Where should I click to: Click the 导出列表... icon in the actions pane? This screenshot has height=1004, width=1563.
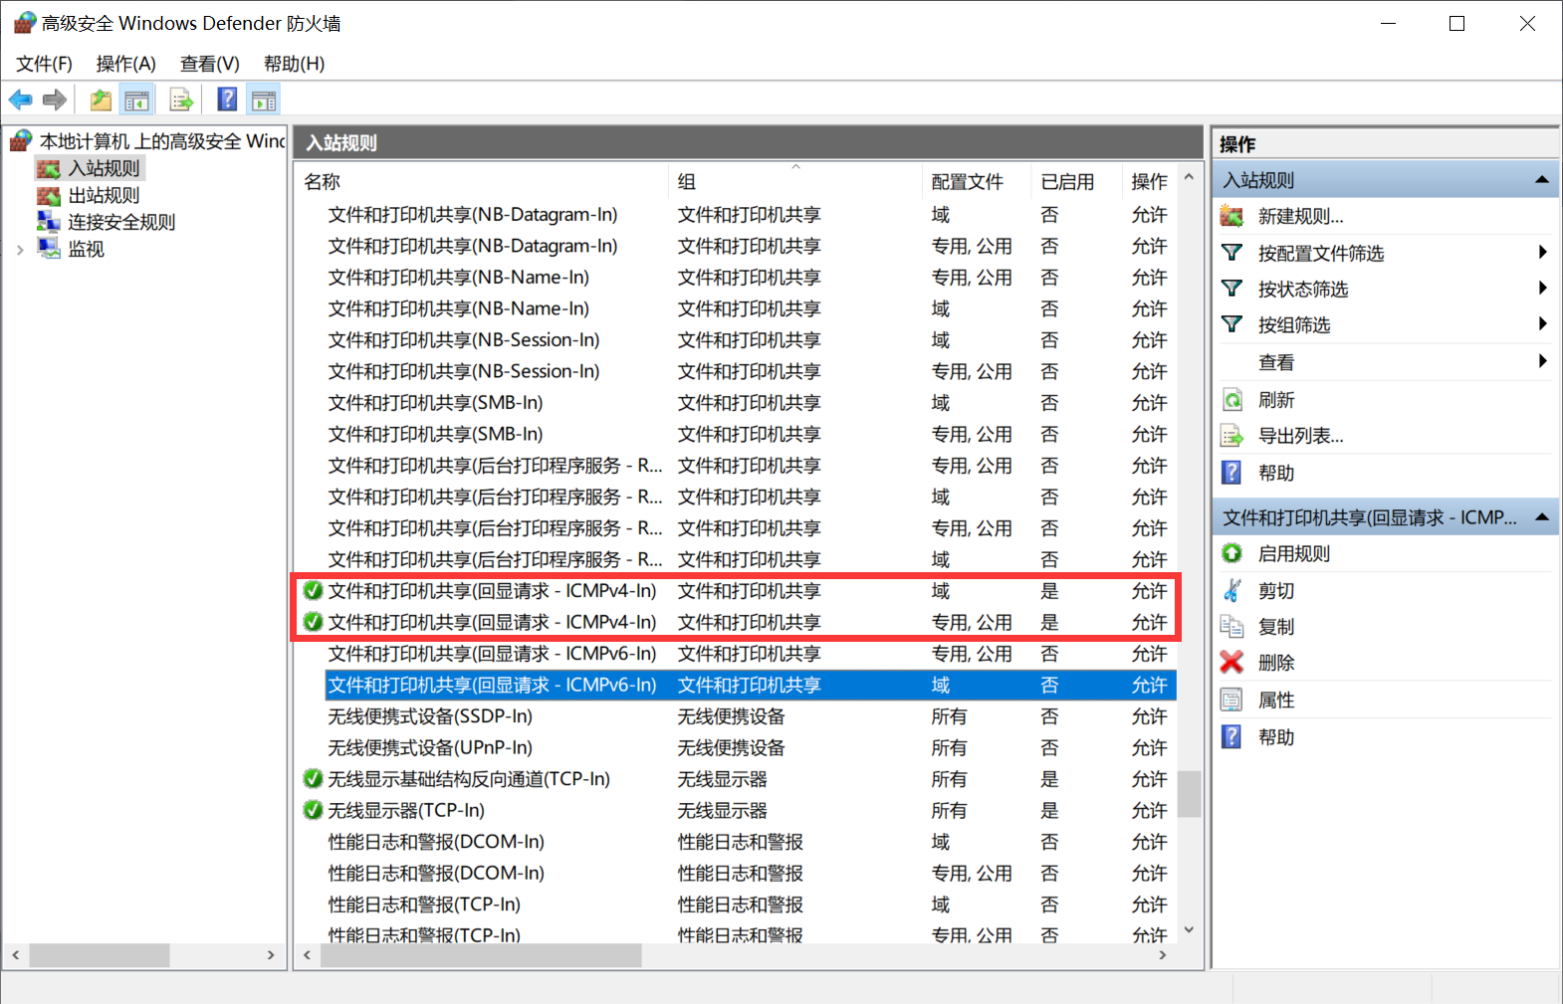1232,436
